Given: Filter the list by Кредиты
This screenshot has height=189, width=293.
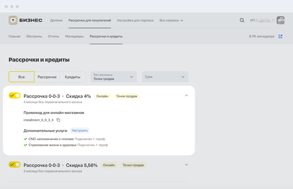Looking at the screenshot, I should coord(72,77).
